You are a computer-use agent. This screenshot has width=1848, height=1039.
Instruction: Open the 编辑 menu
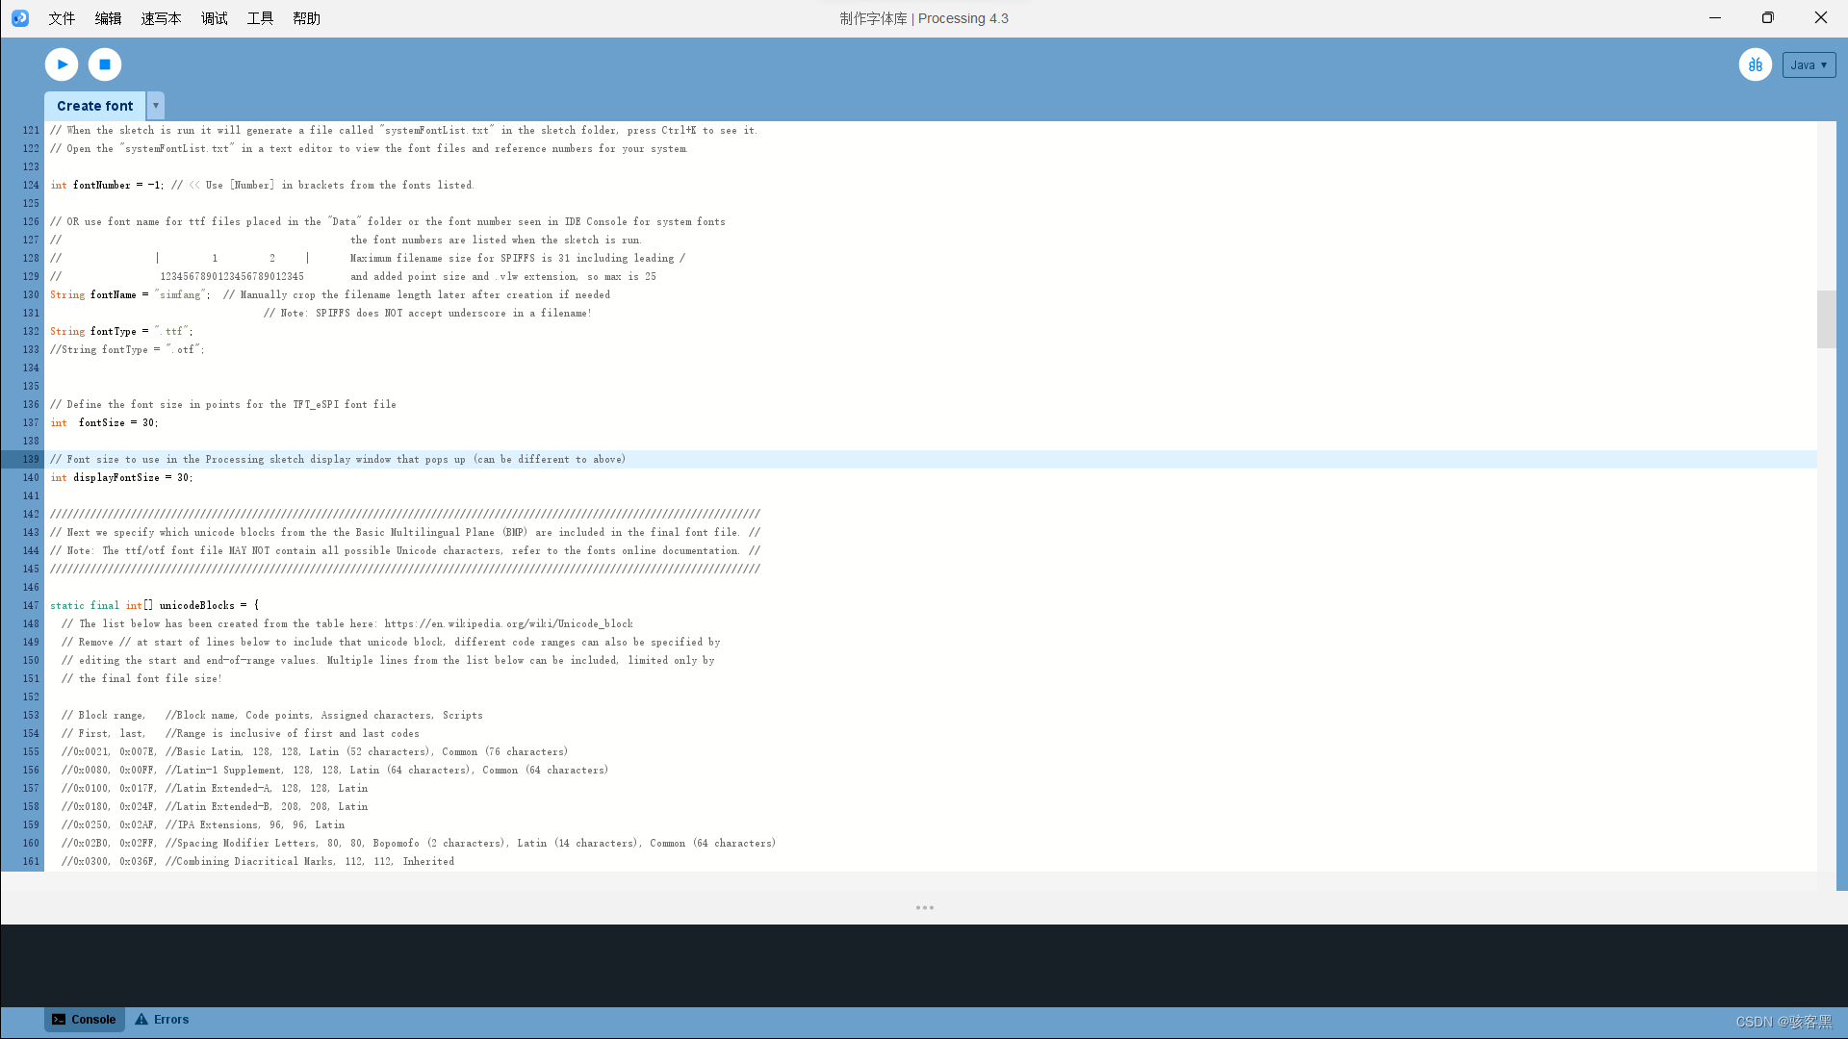click(108, 18)
